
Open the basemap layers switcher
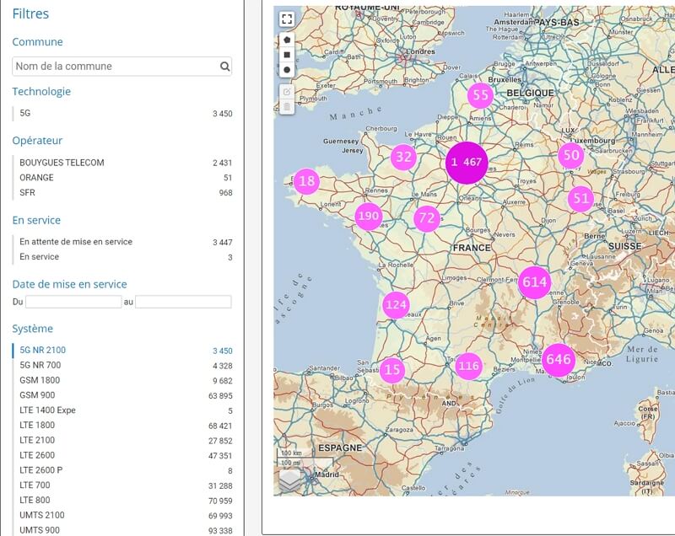(290, 480)
